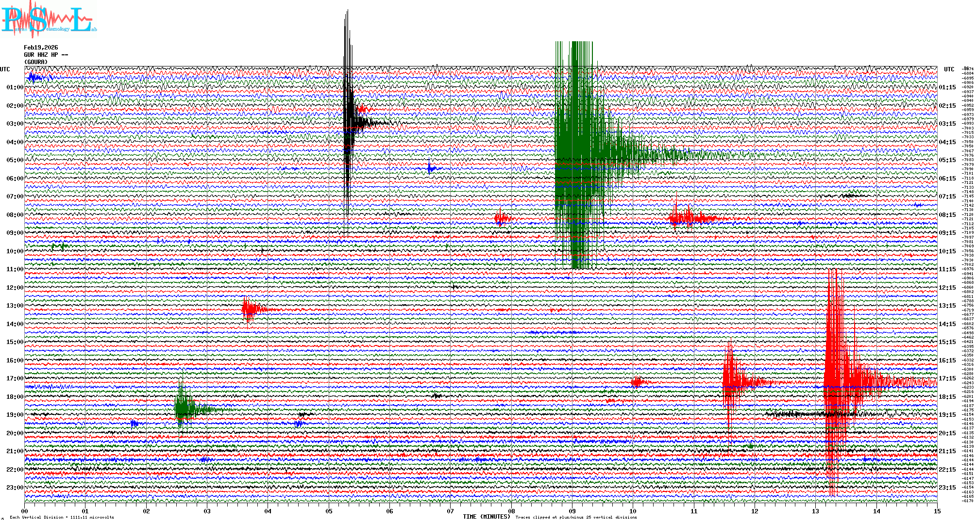The height and width of the screenshot is (524, 976).
Task: Click the small red event on 13:00 trace
Action: click(250, 309)
